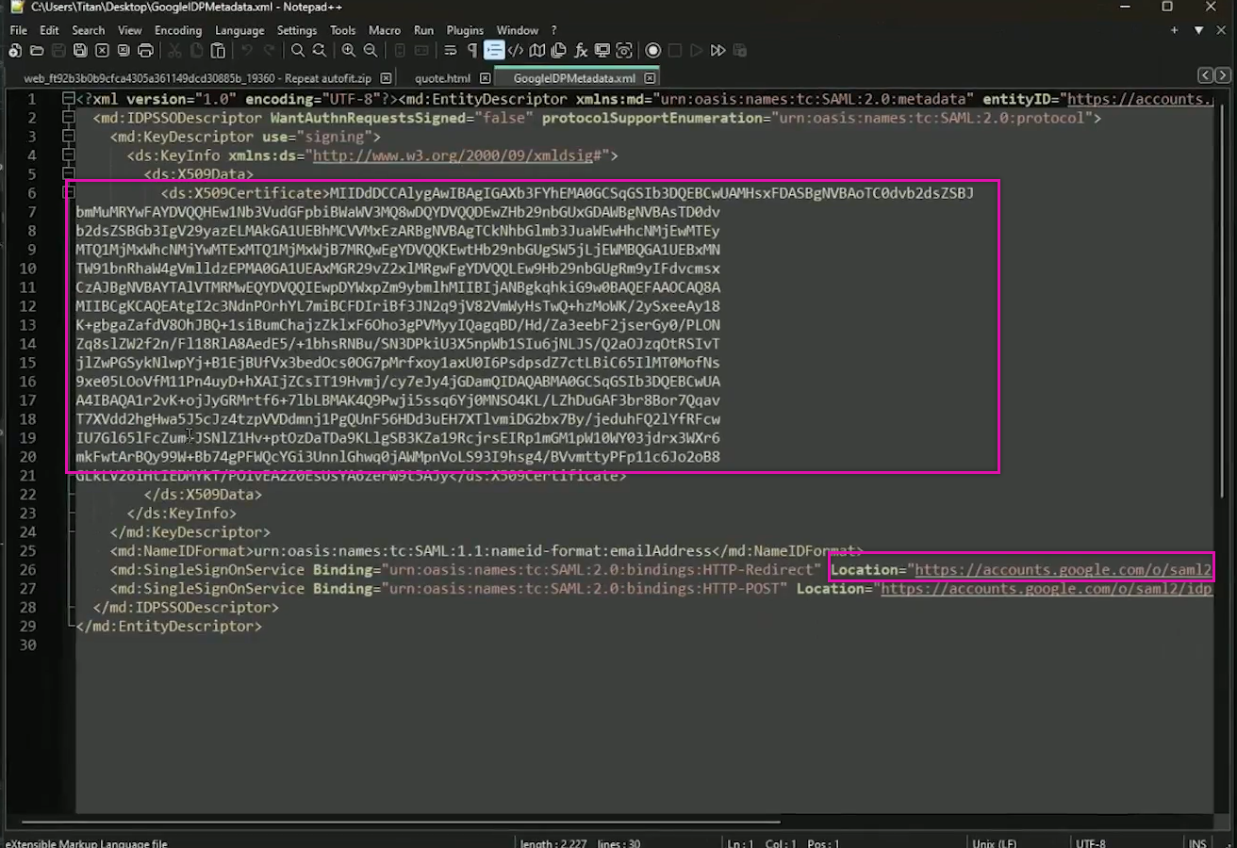This screenshot has width=1237, height=848.
Task: Open the Plugins menu
Action: (465, 30)
